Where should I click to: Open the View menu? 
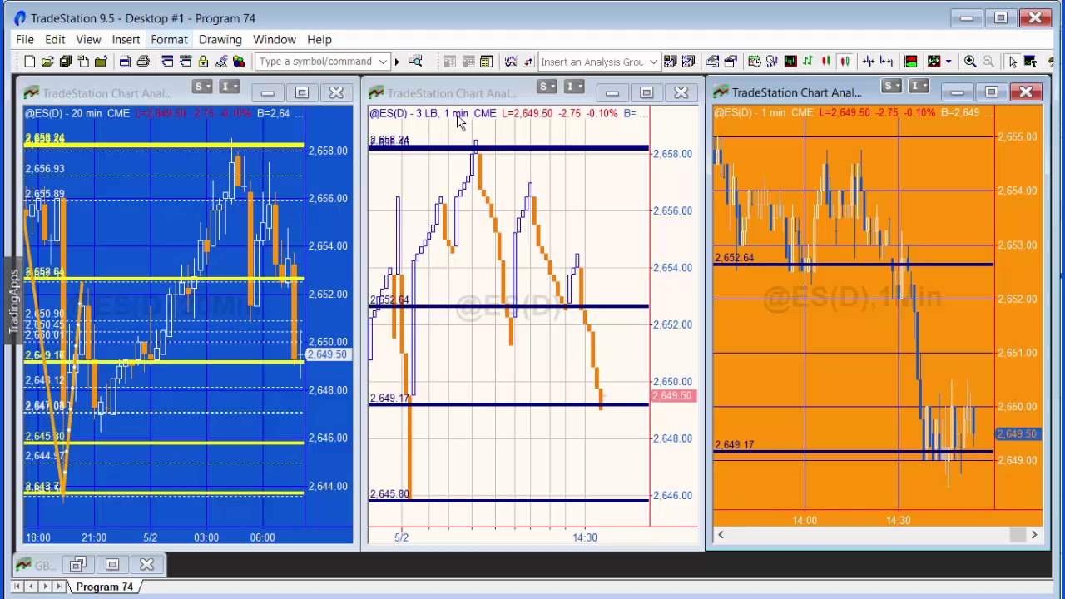point(88,39)
